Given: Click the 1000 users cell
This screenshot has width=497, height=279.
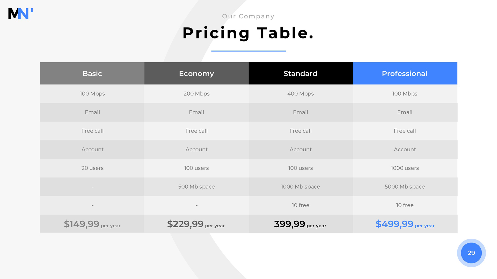Looking at the screenshot, I should [x=405, y=168].
